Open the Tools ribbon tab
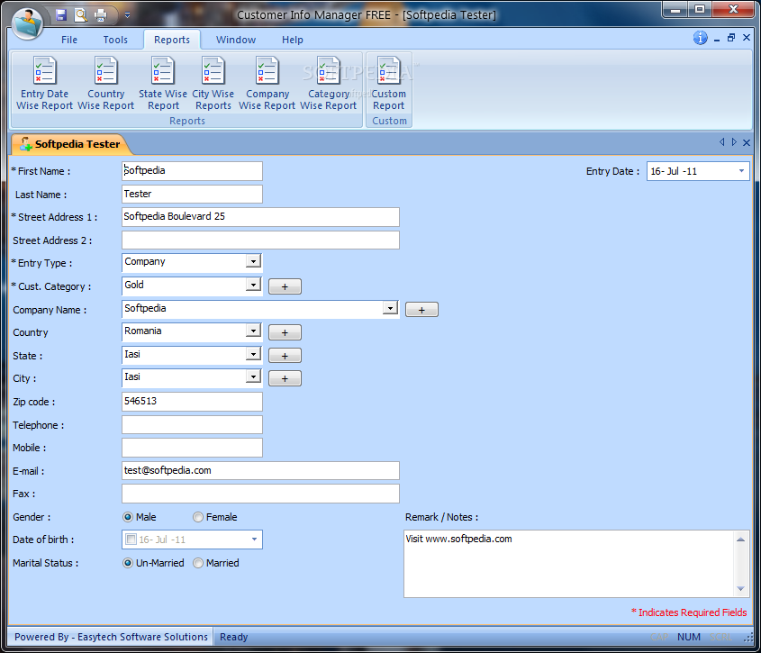The width and height of the screenshot is (761, 653). pyautogui.click(x=115, y=40)
